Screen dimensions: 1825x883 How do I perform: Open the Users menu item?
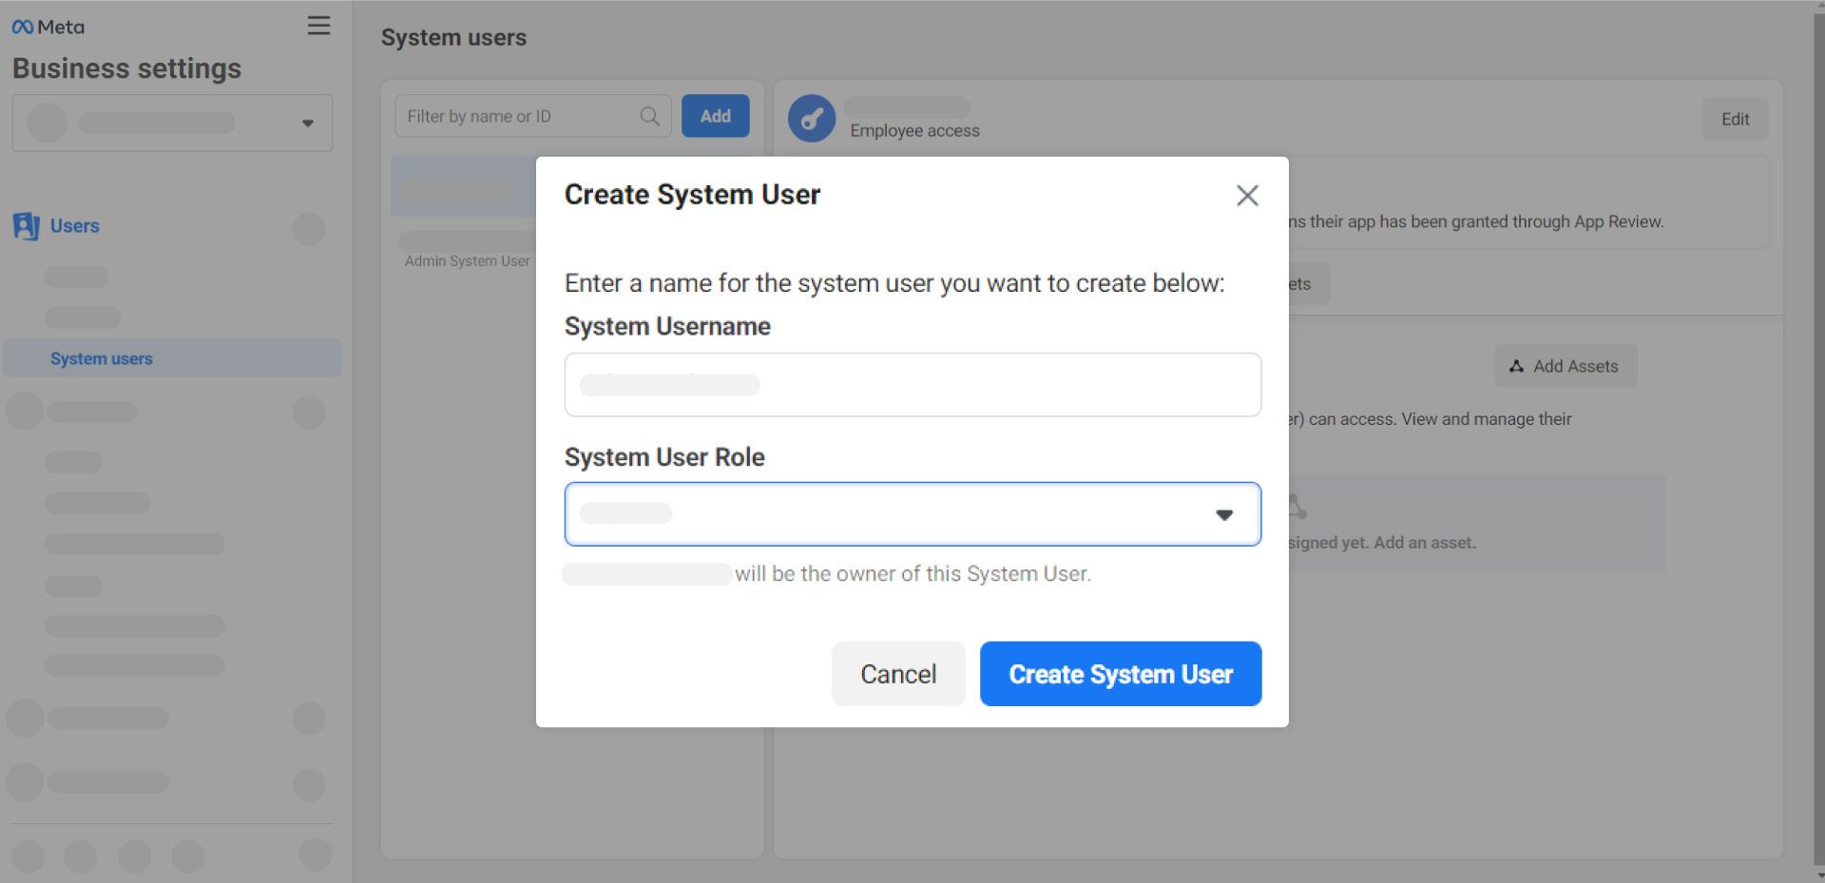(x=75, y=226)
